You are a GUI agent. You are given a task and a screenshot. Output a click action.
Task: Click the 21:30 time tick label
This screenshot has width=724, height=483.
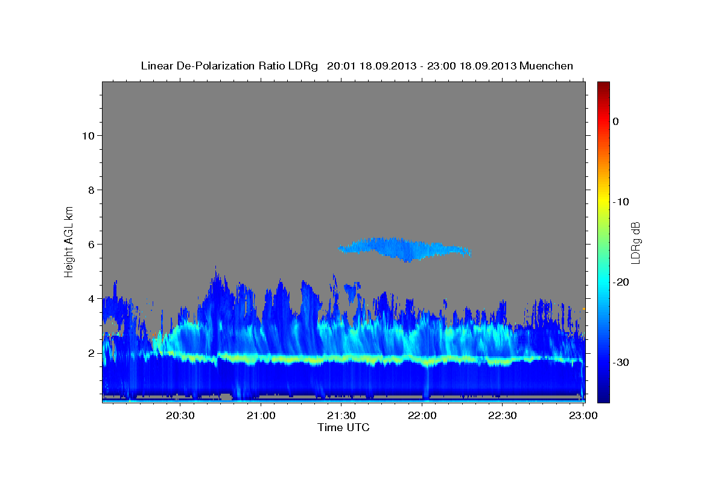[x=341, y=415]
